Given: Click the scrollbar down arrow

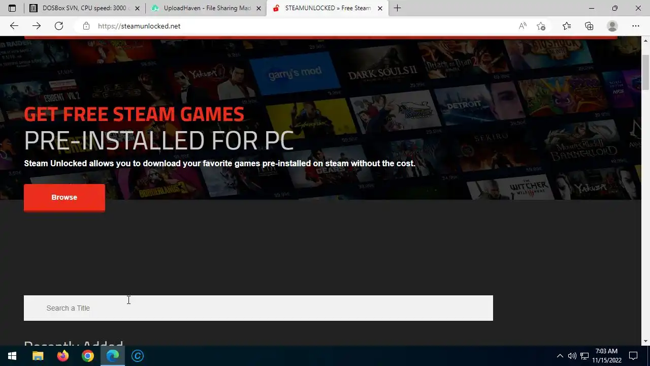Looking at the screenshot, I should [x=645, y=341].
